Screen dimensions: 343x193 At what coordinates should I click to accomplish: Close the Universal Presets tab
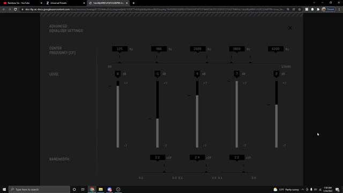84,3
